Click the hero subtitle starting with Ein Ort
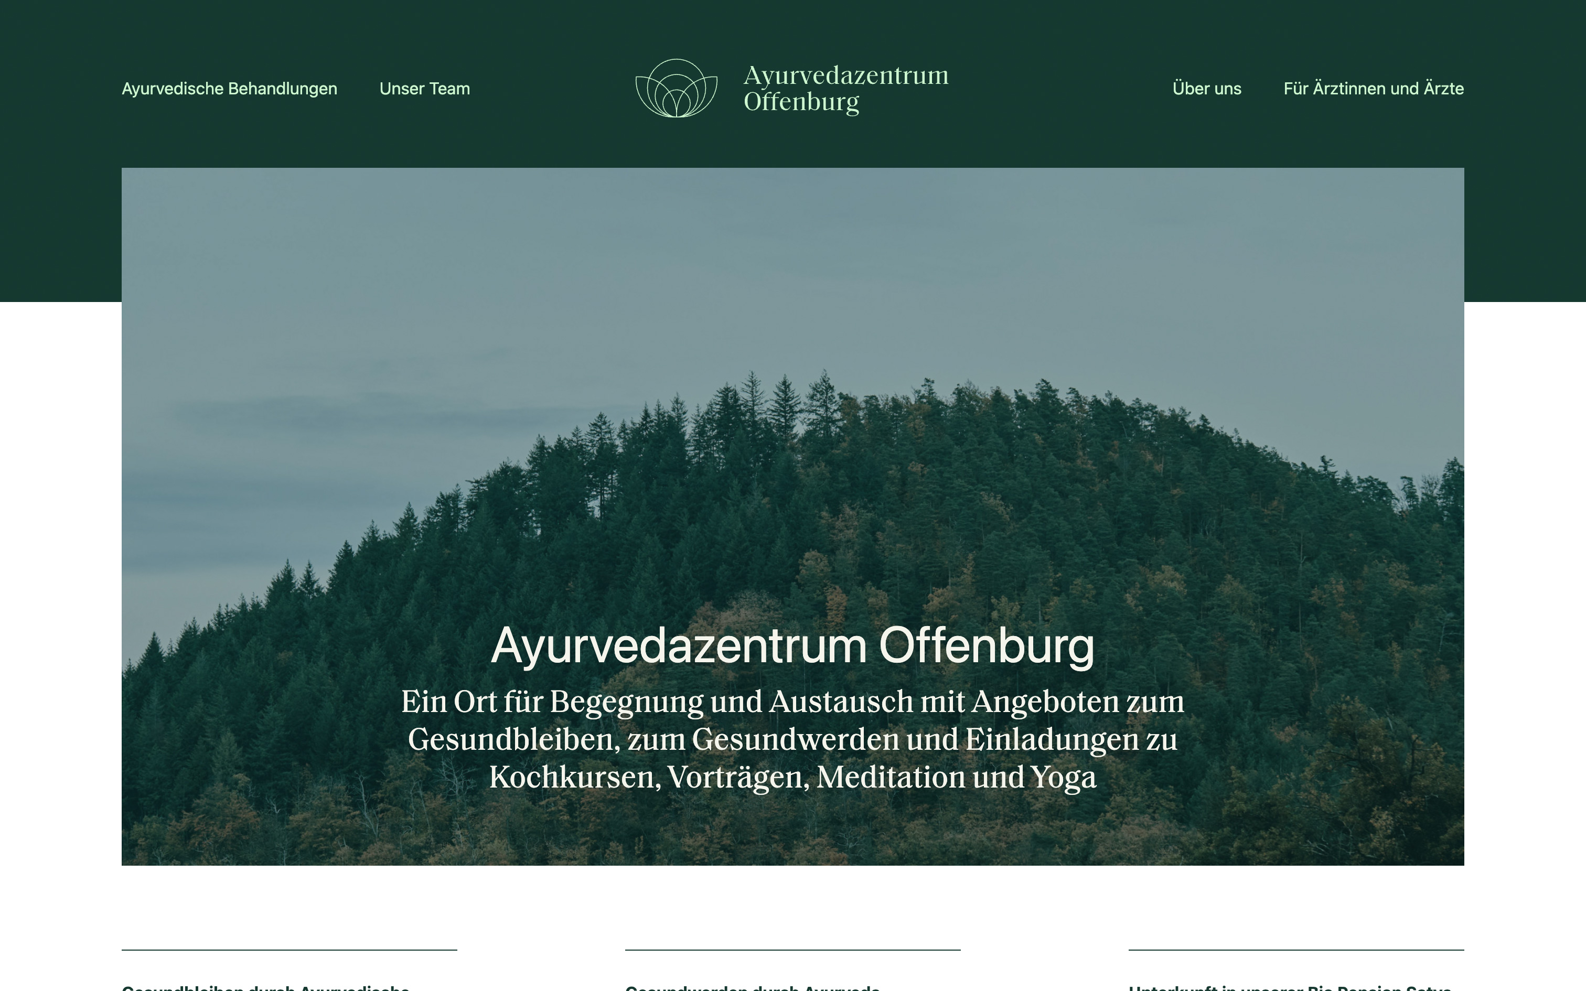This screenshot has width=1586, height=991. coord(793,739)
